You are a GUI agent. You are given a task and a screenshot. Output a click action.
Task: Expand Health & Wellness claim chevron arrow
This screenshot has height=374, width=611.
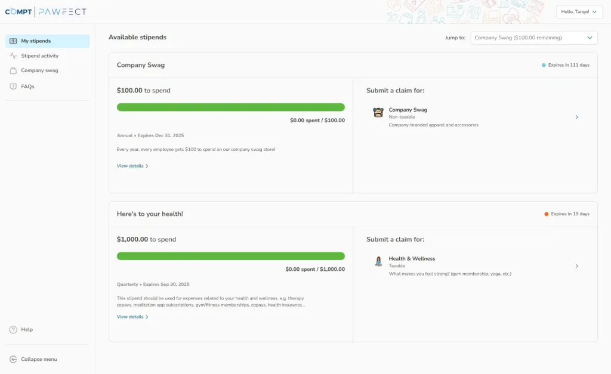576,266
